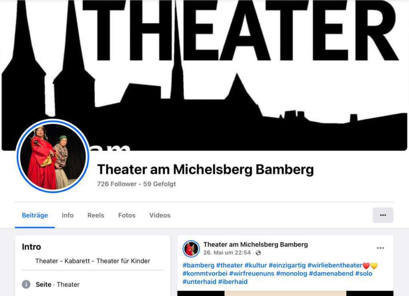Open post options three-dots menu
The width and height of the screenshot is (409, 296).
coord(380,248)
